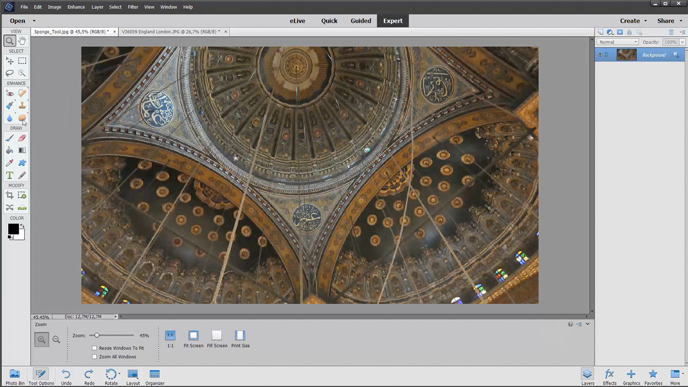Pick the Rectangular Marquee tool
This screenshot has width=688, height=387.
22,61
